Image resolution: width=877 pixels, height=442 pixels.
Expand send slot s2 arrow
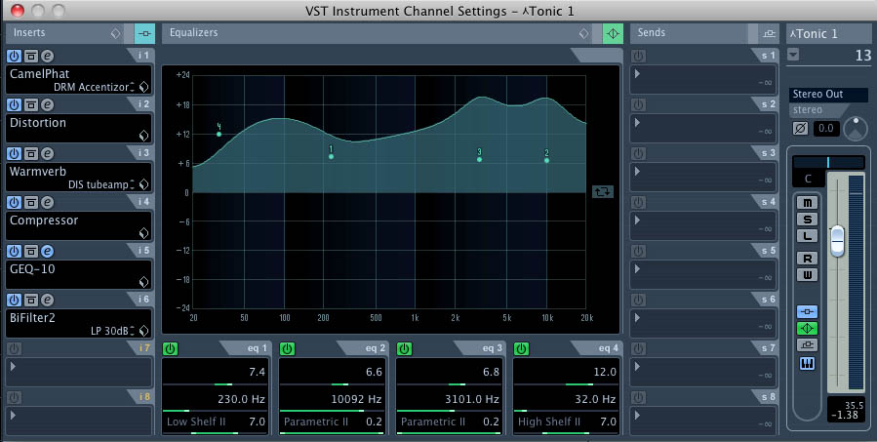pyautogui.click(x=637, y=123)
